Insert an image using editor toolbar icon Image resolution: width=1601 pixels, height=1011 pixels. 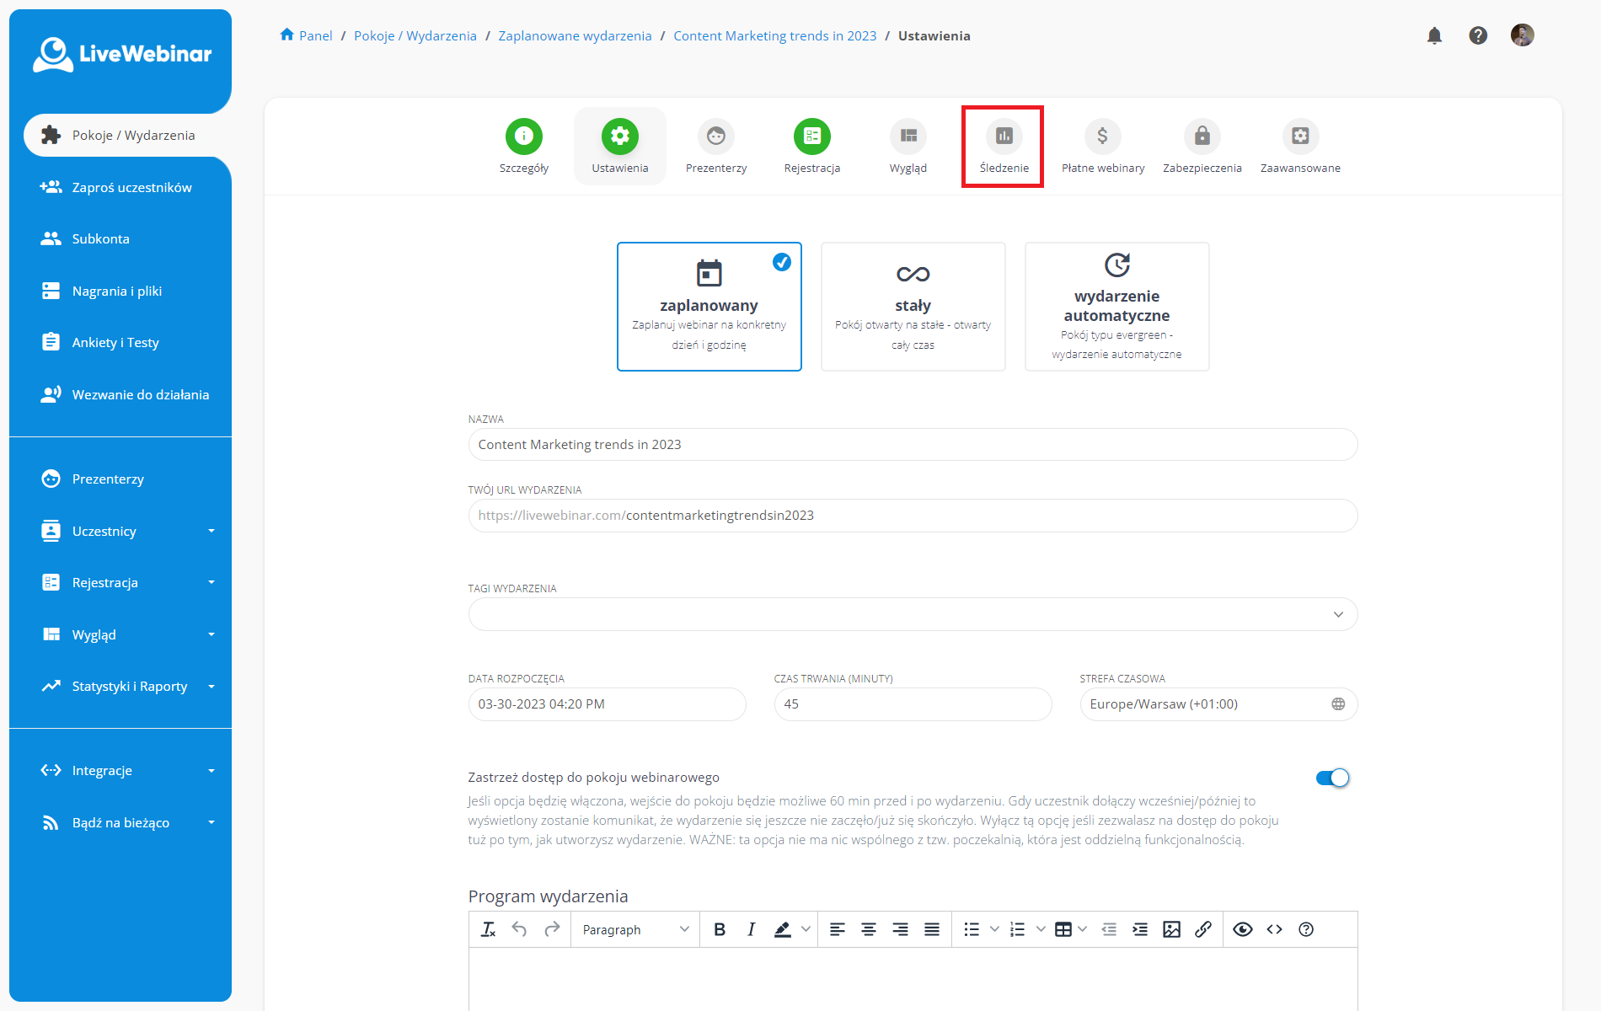pos(1171,929)
